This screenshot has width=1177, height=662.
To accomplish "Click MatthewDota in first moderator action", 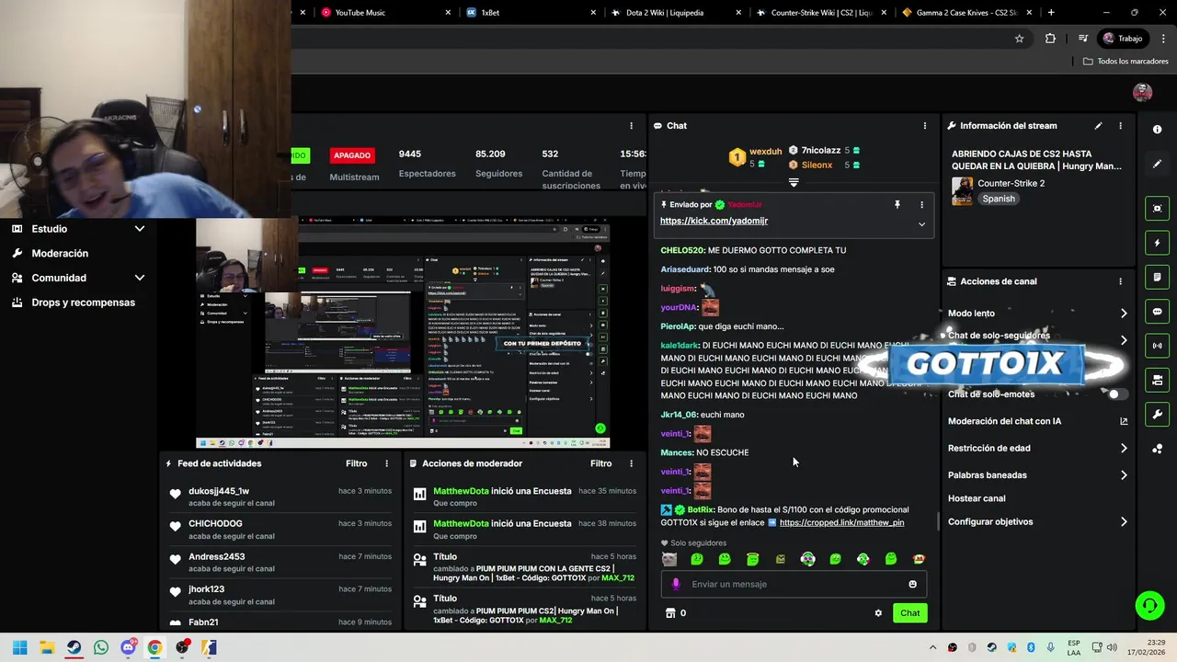I will 461,491.
